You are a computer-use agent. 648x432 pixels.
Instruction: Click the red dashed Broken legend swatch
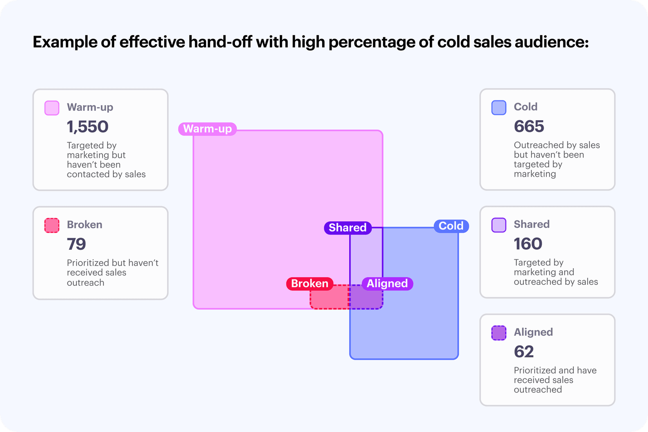[x=52, y=225]
